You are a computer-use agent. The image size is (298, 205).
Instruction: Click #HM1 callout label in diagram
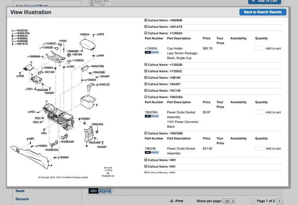point(31,139)
